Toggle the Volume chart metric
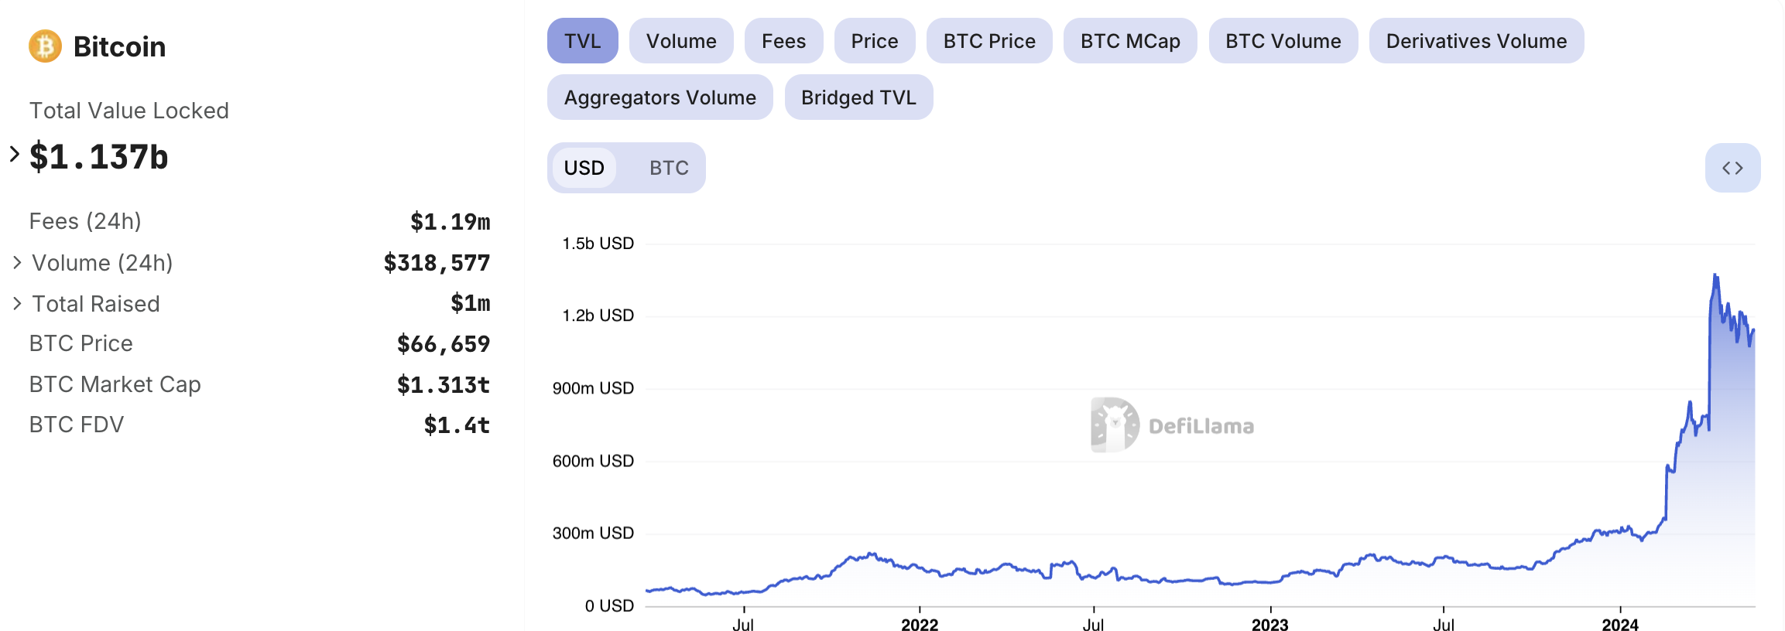Viewport: 1785px width, 631px height. (681, 41)
